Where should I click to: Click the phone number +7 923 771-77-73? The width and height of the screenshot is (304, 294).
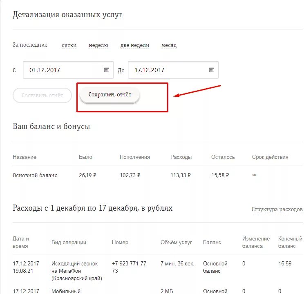click(130, 267)
